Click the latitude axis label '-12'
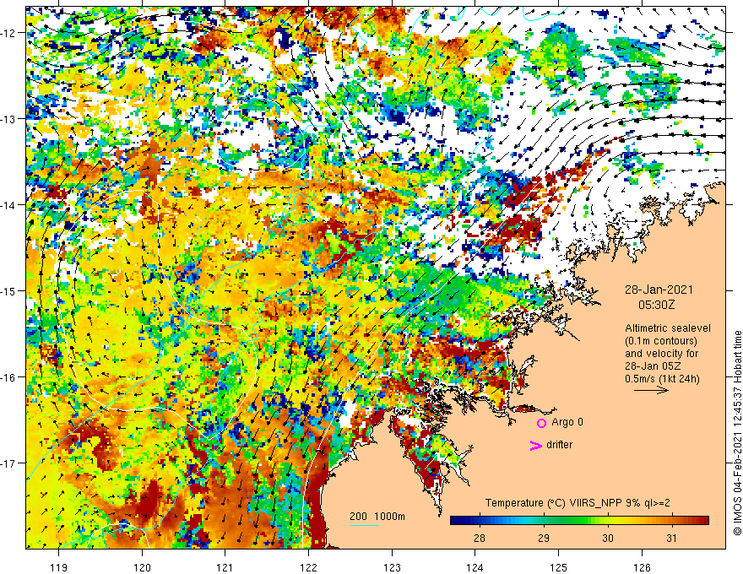 [8, 33]
